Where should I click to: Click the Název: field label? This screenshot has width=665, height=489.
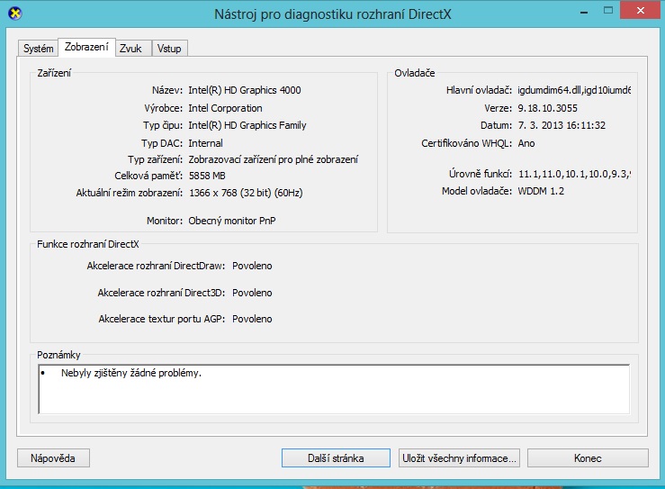point(167,90)
